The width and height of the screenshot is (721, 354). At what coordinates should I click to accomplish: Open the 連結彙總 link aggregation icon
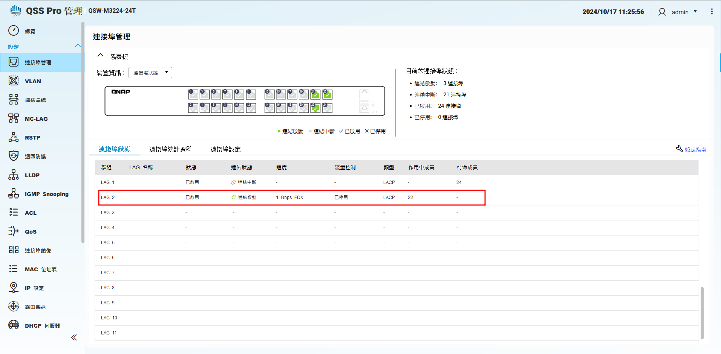click(x=14, y=99)
